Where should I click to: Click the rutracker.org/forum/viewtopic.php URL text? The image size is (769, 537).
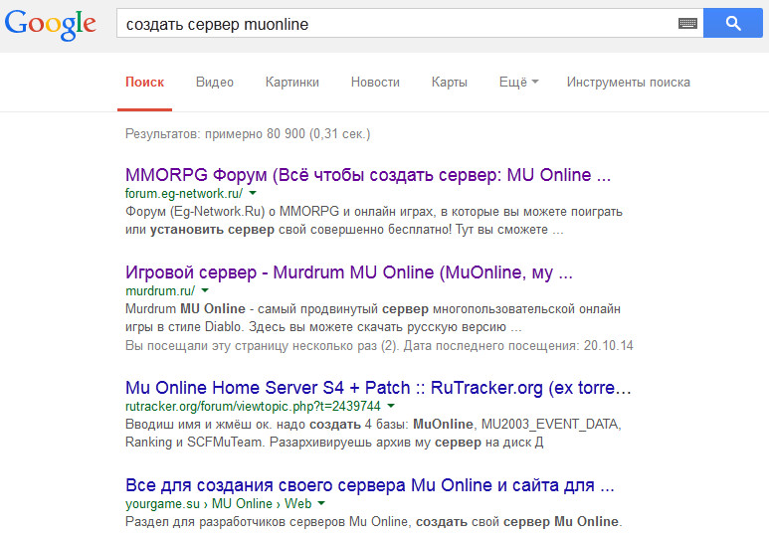(253, 406)
